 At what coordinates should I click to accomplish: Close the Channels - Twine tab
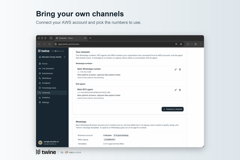point(85,38)
